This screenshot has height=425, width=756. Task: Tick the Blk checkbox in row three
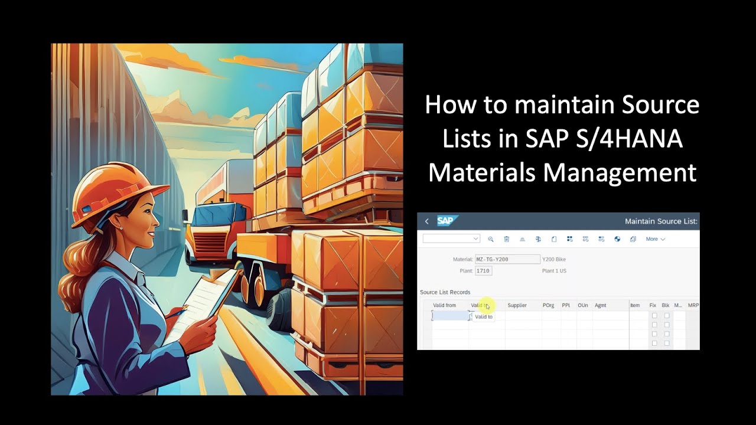667,334
